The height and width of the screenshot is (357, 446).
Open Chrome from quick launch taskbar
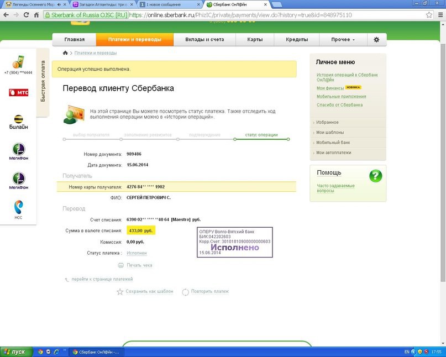point(40,352)
